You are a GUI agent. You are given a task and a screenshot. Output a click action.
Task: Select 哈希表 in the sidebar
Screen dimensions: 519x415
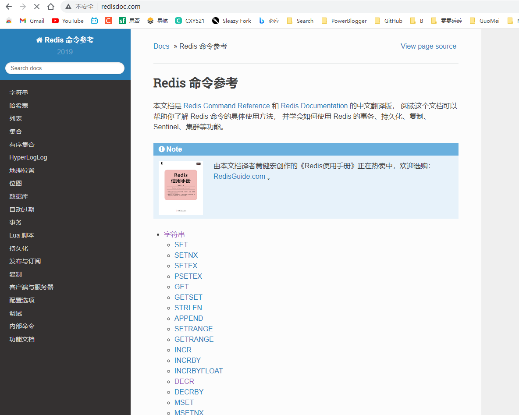coord(18,106)
